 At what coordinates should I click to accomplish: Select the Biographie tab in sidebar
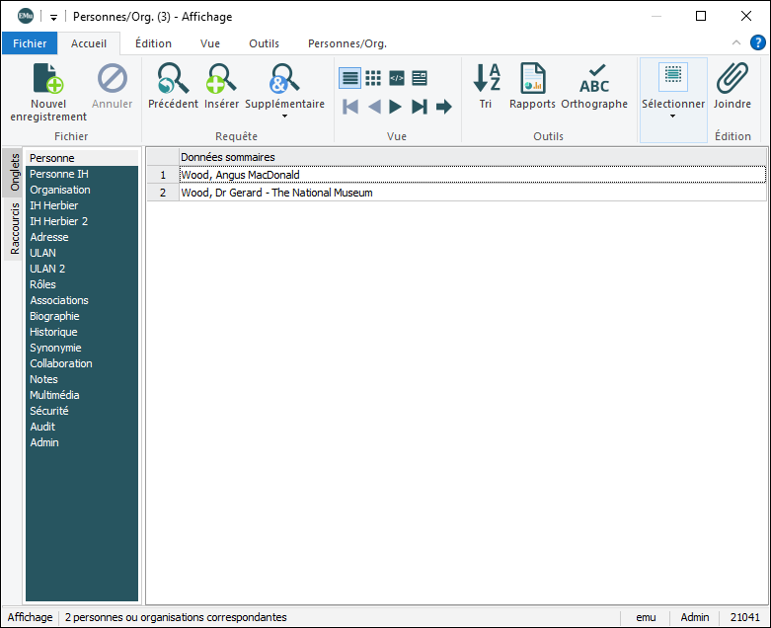tap(54, 316)
